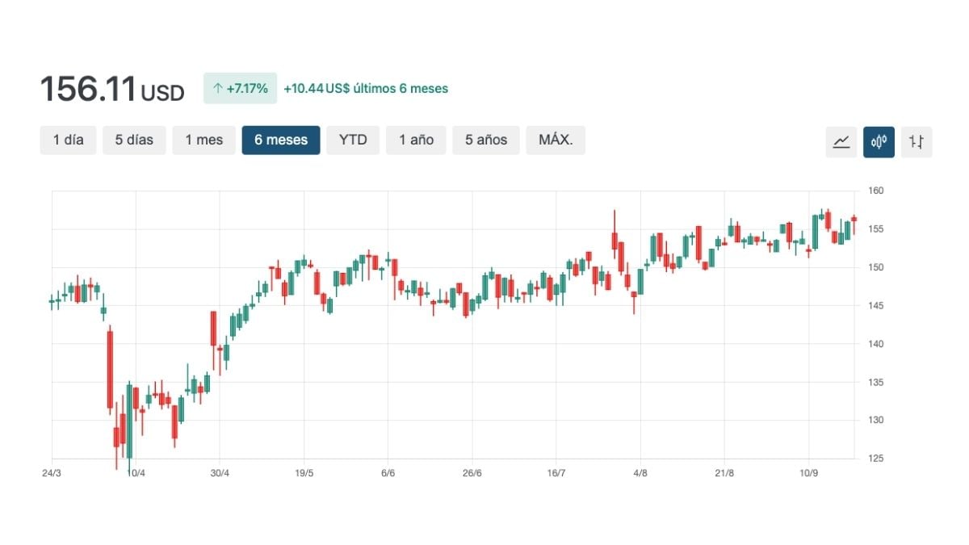This screenshot has height=545, width=969.
Task: Select the MÁX. time range
Action: (556, 140)
